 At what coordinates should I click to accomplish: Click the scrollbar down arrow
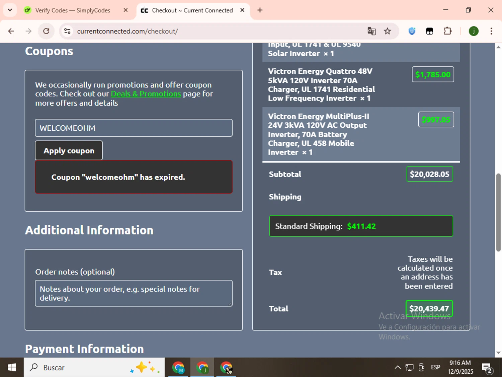[x=498, y=353]
